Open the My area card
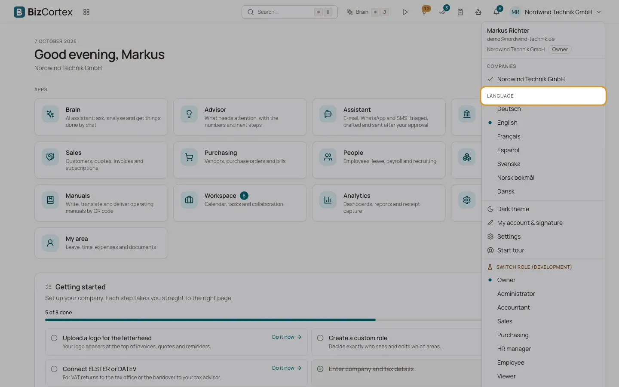The height and width of the screenshot is (387, 619). (x=101, y=243)
